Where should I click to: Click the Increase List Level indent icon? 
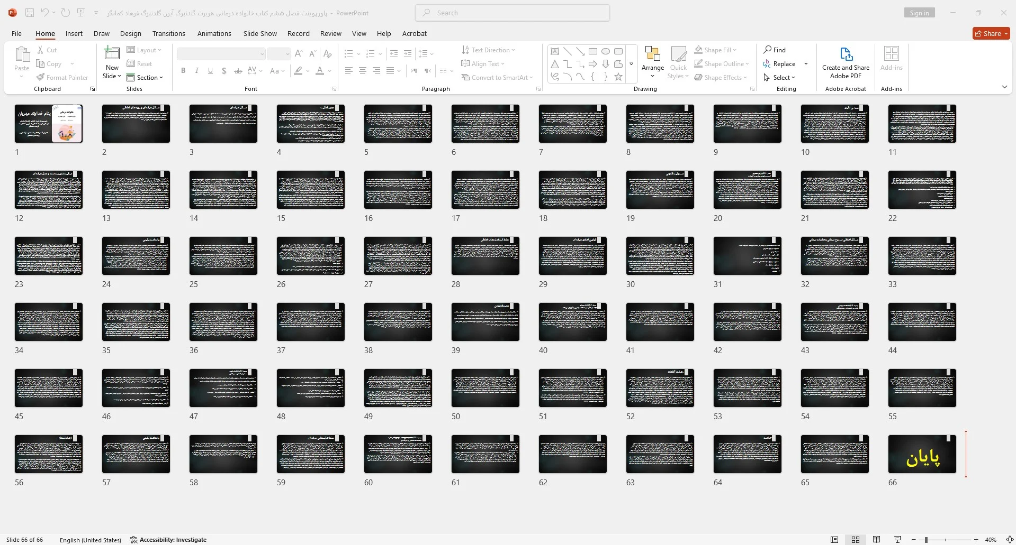tap(408, 53)
